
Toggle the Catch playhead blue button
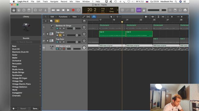tap(94, 17)
